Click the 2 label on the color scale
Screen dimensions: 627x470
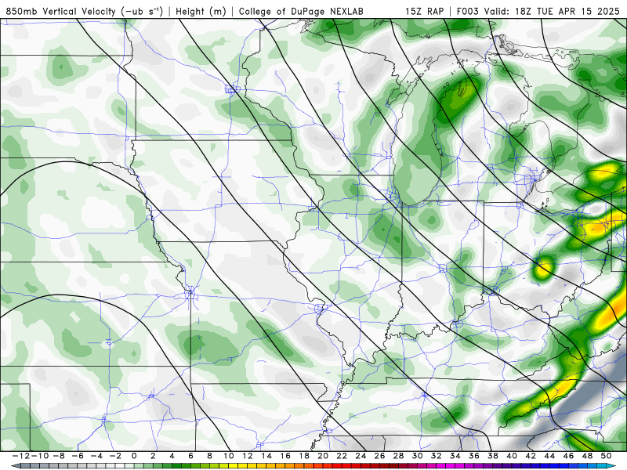coord(153,456)
